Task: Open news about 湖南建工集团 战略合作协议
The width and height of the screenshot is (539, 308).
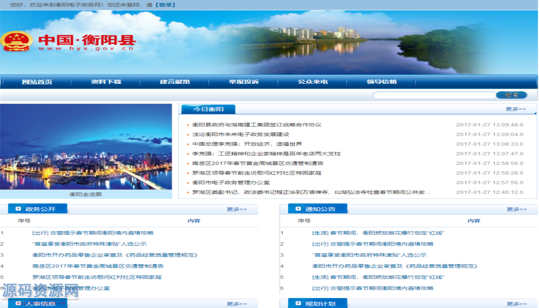Action: click(x=256, y=125)
